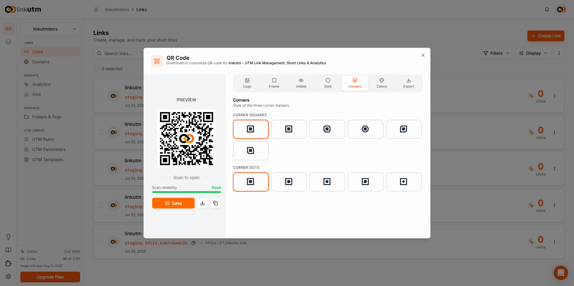The width and height of the screenshot is (574, 286).
Task: Open Links in the sidebar
Action: click(50, 52)
